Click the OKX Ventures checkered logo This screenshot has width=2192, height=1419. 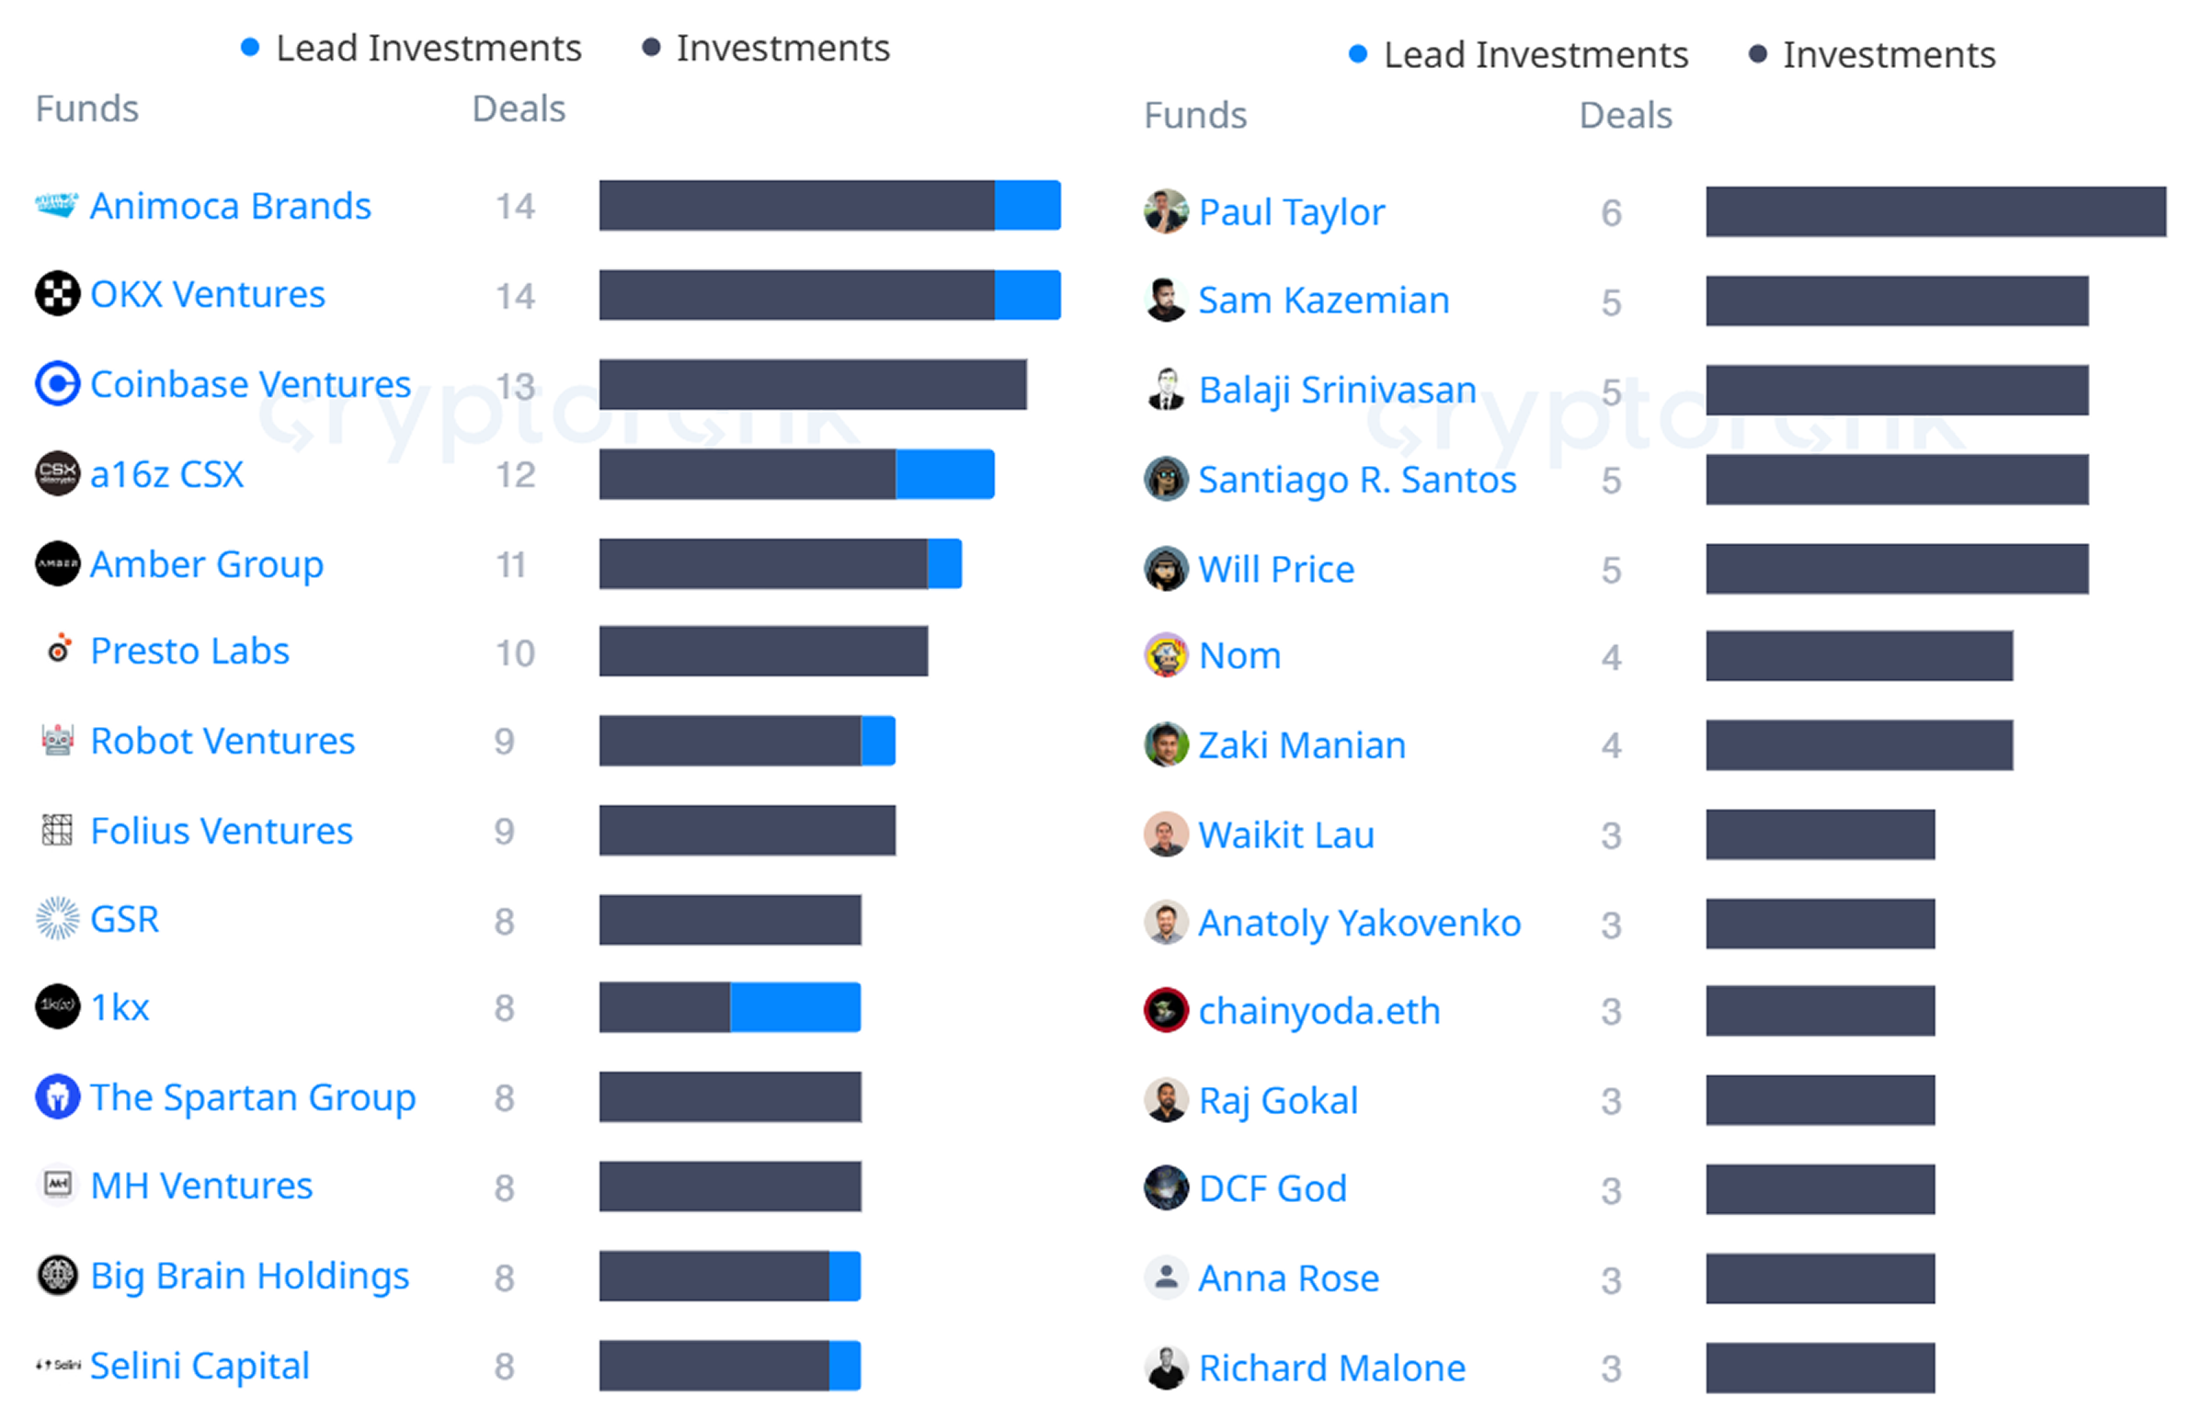click(x=57, y=294)
